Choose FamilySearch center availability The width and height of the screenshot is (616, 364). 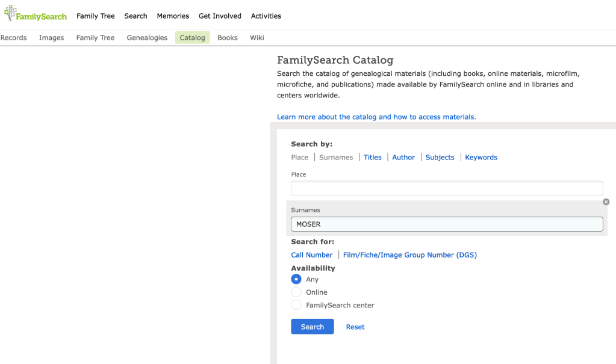pyautogui.click(x=296, y=305)
